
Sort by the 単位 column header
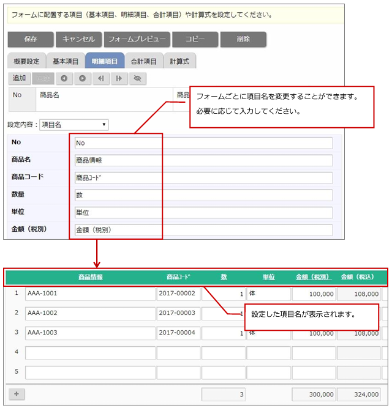[x=269, y=277]
